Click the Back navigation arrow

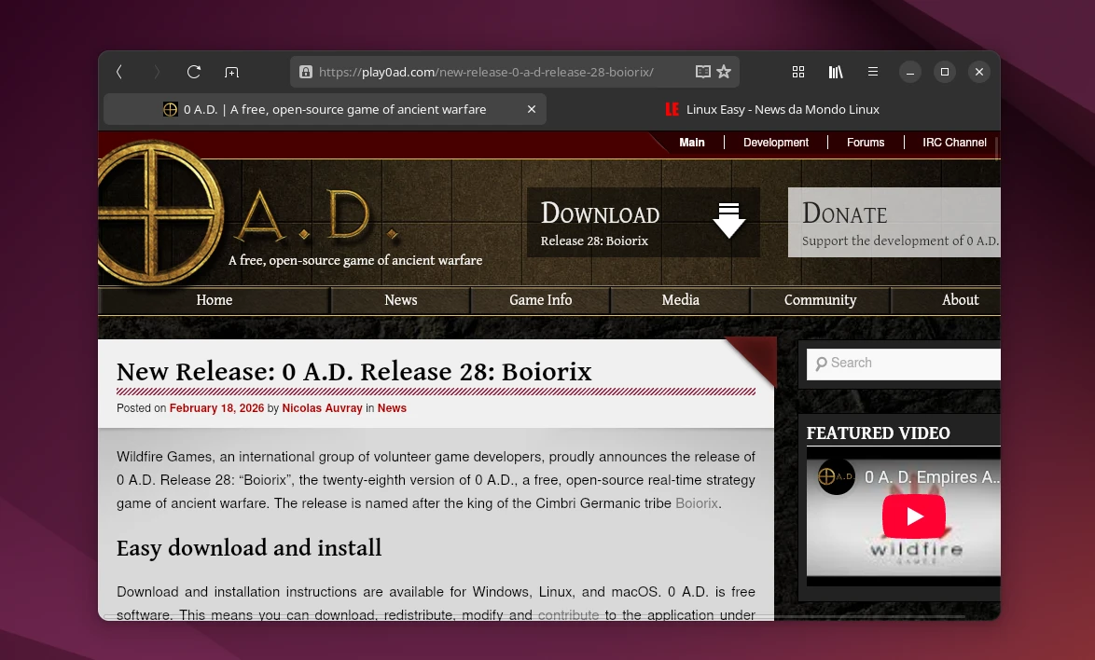(118, 72)
